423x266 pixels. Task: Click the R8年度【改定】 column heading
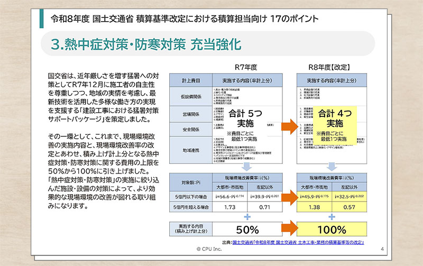tap(331, 68)
